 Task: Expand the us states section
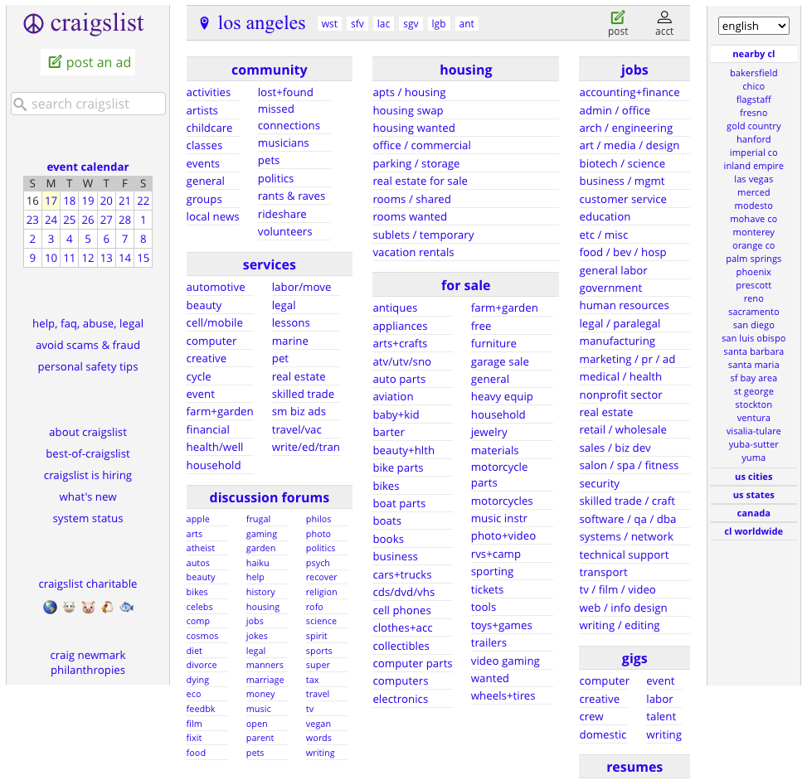click(x=753, y=495)
